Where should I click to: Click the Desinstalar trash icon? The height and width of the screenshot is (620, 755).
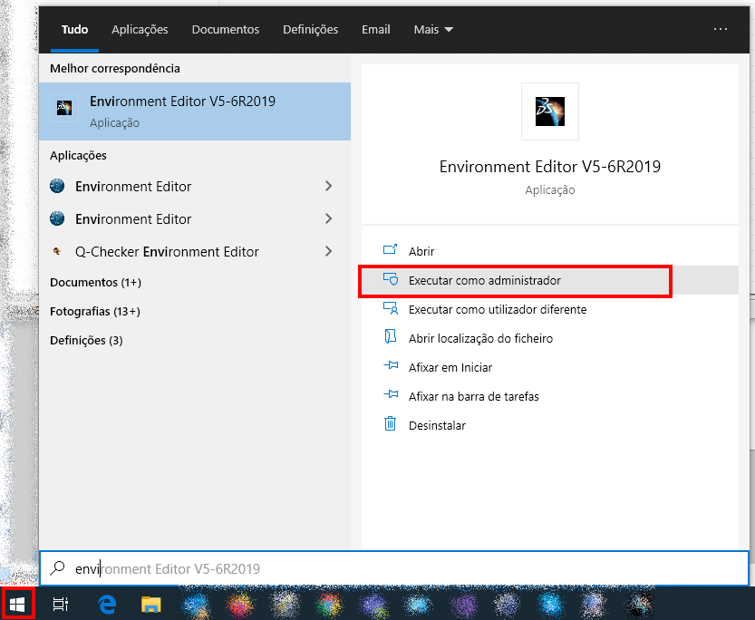coord(391,424)
